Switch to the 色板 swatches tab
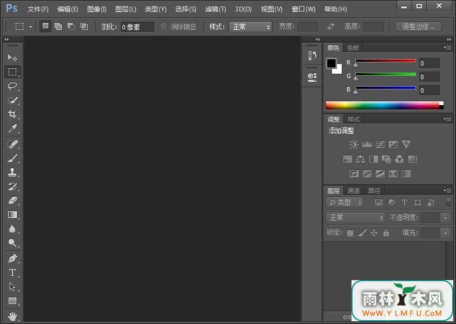The image size is (456, 324). pyautogui.click(x=353, y=48)
